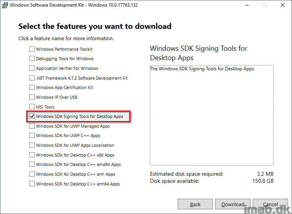
Task: Click the 'Windows SDK for UWP Apps Localization' label
Action: click(75, 145)
